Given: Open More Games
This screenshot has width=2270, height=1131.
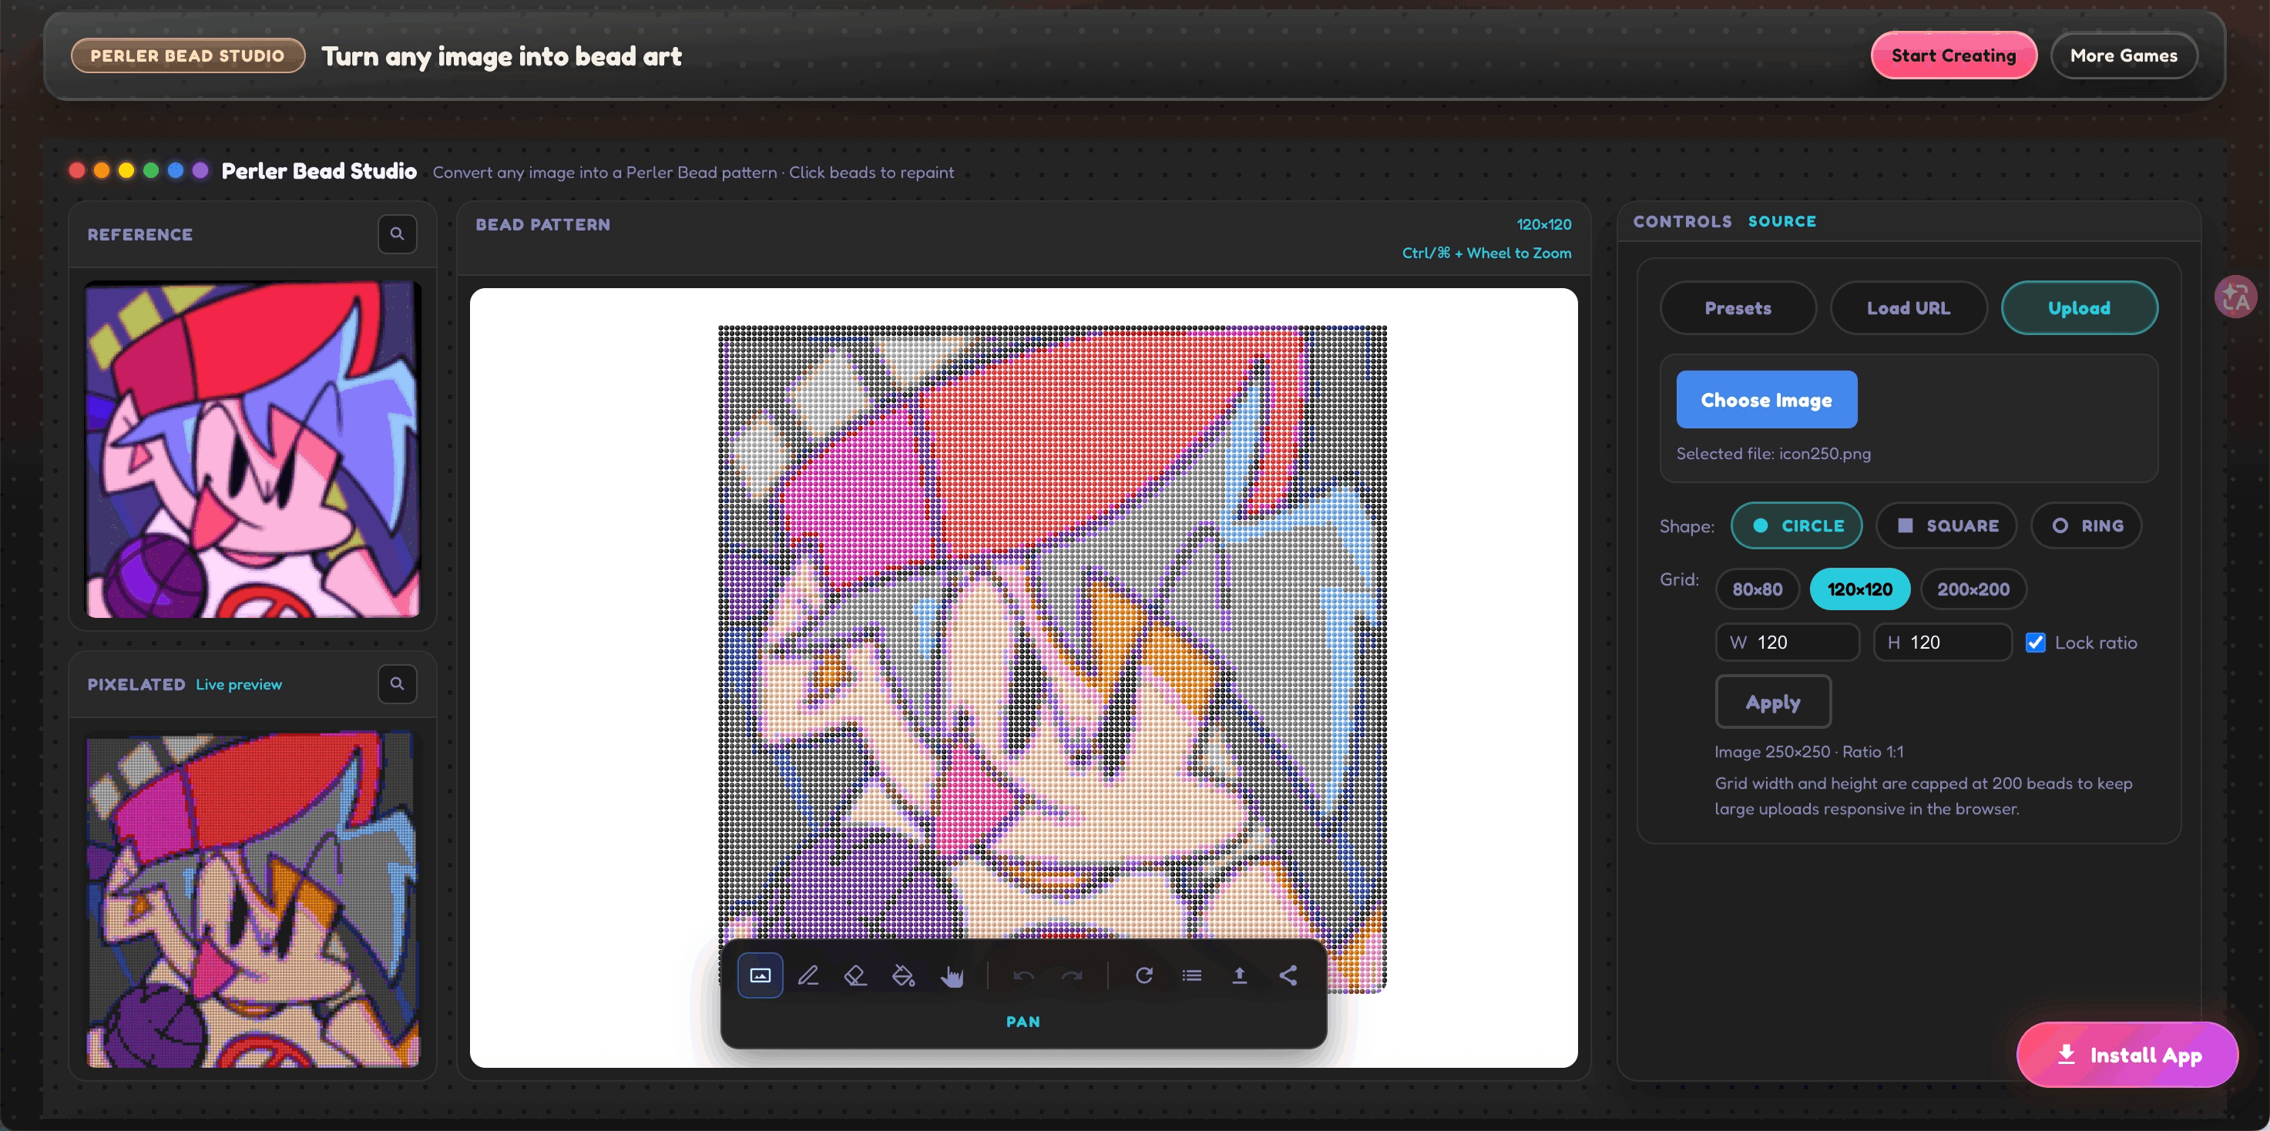Looking at the screenshot, I should click(x=2124, y=55).
